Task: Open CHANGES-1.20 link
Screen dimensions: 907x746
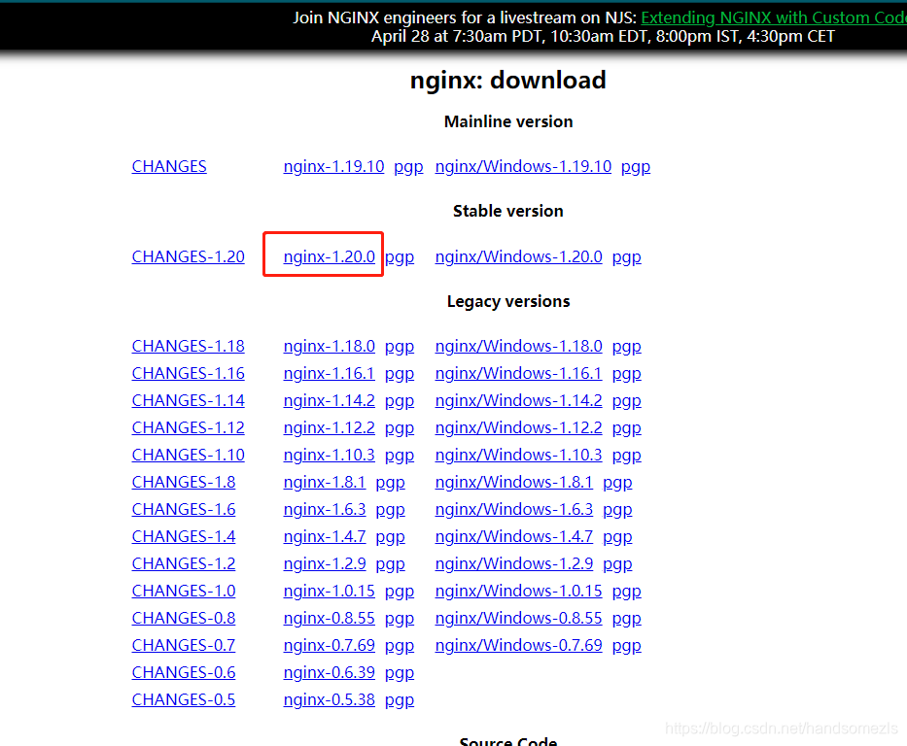Action: coord(188,256)
